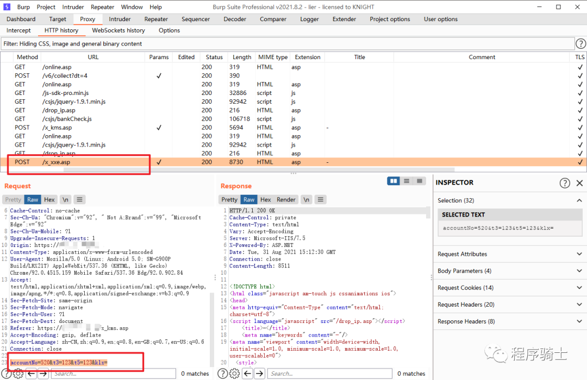Image resolution: width=587 pixels, height=380 pixels.
Task: Switch to side-by-side request/response layout
Action: pyautogui.click(x=393, y=181)
